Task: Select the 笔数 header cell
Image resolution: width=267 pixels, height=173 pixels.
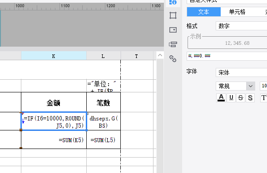Action: point(104,102)
